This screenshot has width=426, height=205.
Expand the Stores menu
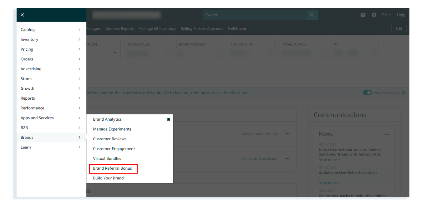pos(51,79)
